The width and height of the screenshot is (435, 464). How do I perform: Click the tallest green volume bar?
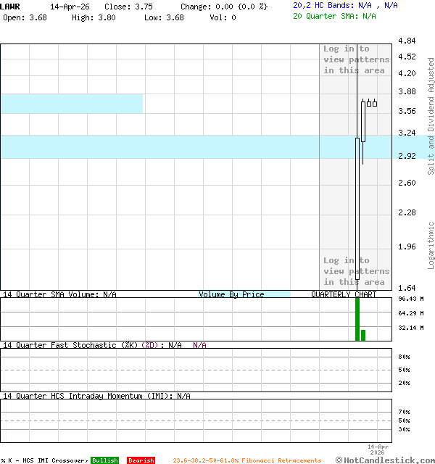coord(357,319)
